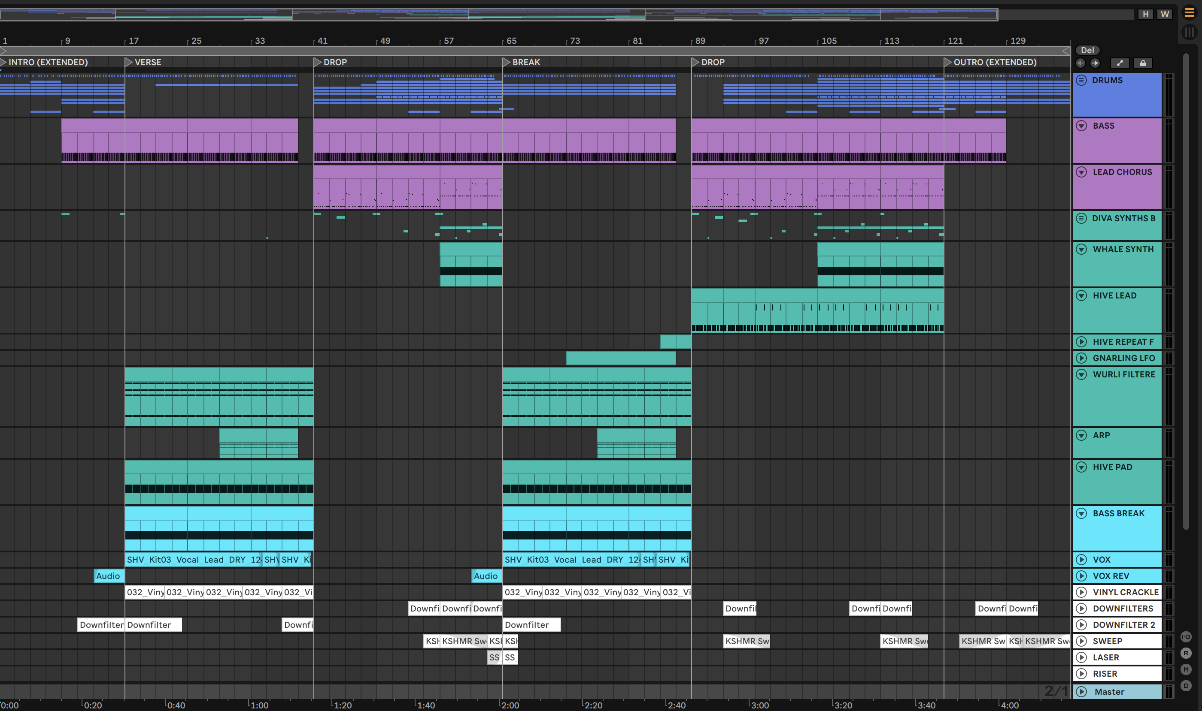Select the VERSE locator marker
Image resolution: width=1202 pixels, height=711 pixels.
[128, 62]
